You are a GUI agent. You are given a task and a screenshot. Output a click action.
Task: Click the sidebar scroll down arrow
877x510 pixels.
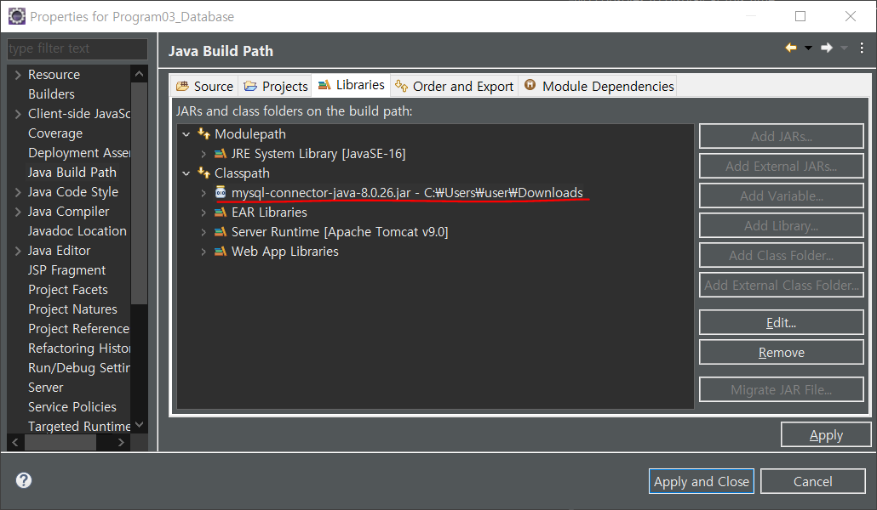tap(140, 425)
